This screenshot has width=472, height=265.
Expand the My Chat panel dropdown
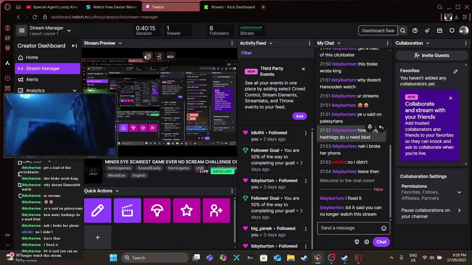(x=339, y=43)
